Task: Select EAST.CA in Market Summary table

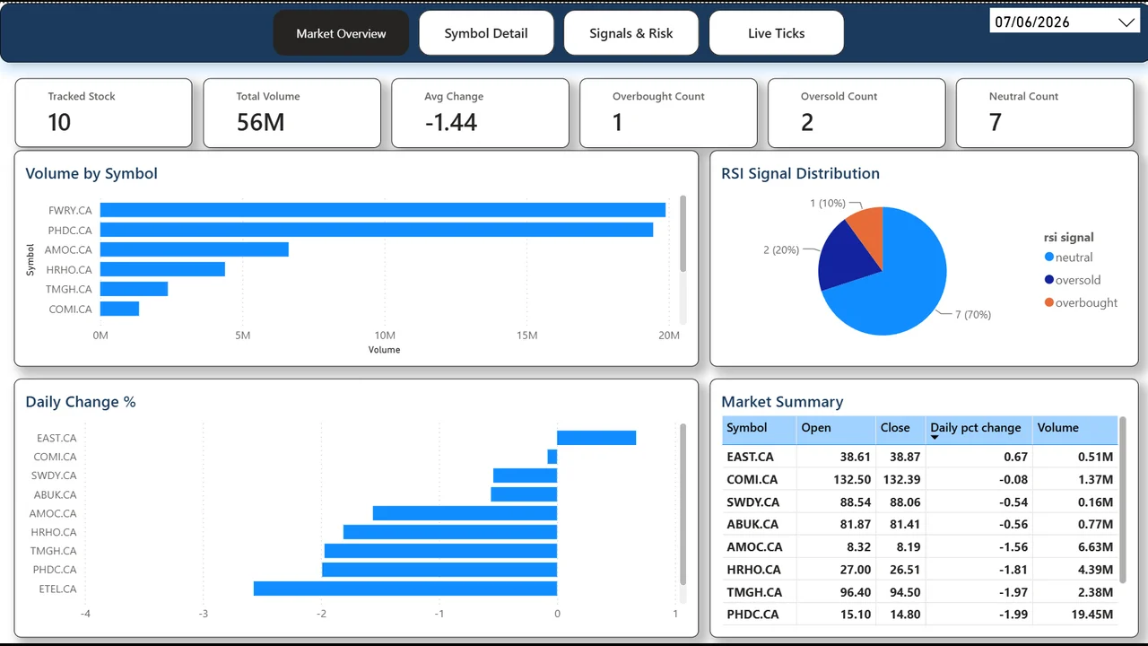Action: click(x=751, y=457)
